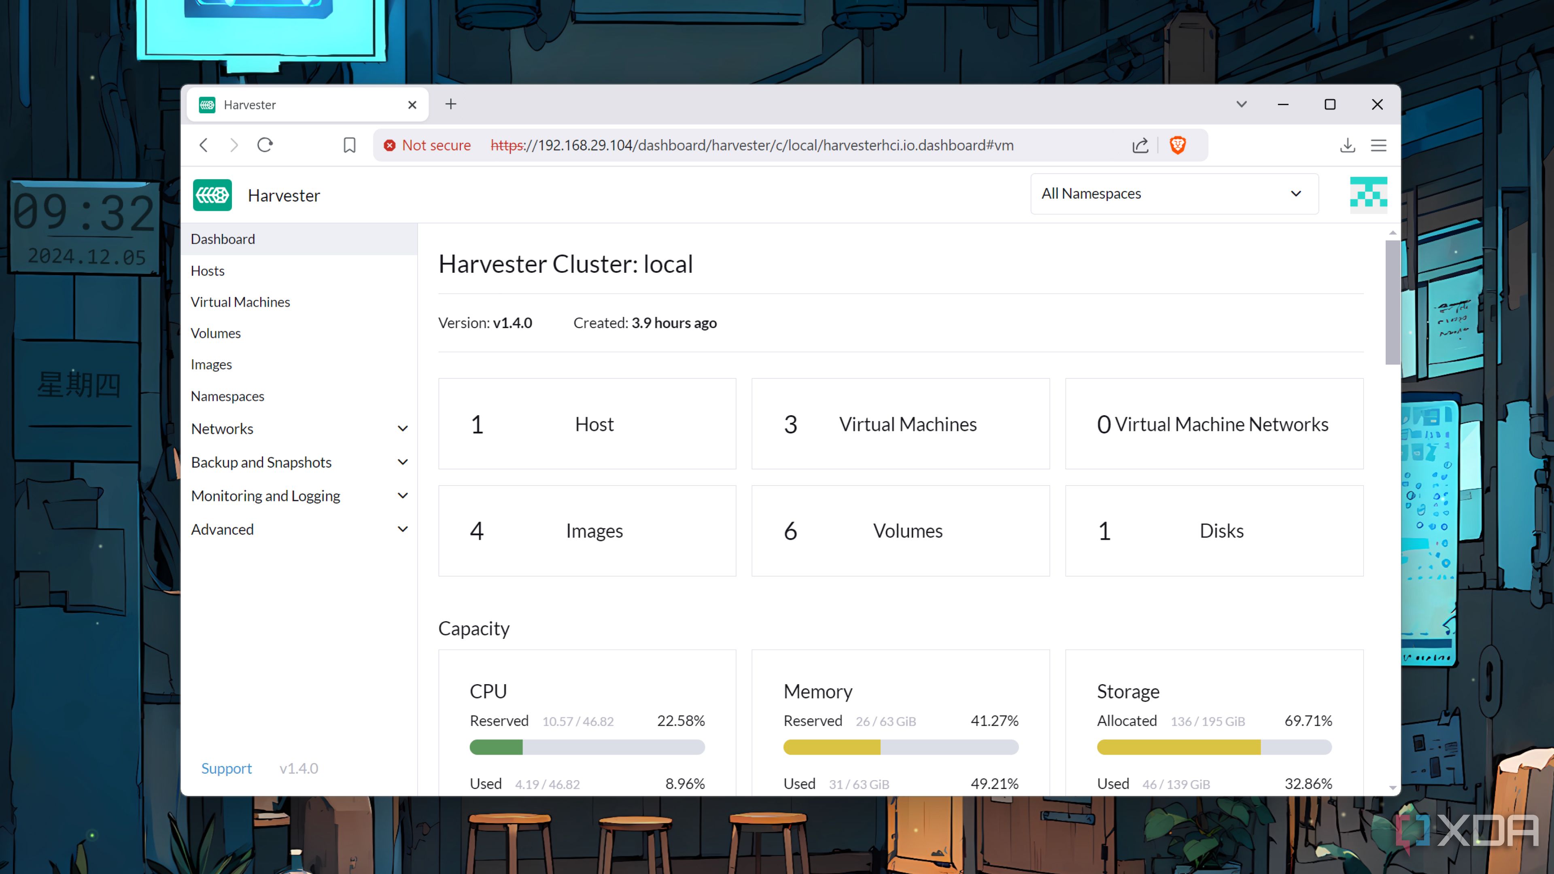Image resolution: width=1554 pixels, height=874 pixels.
Task: Click the user avatar icon
Action: point(1367,194)
